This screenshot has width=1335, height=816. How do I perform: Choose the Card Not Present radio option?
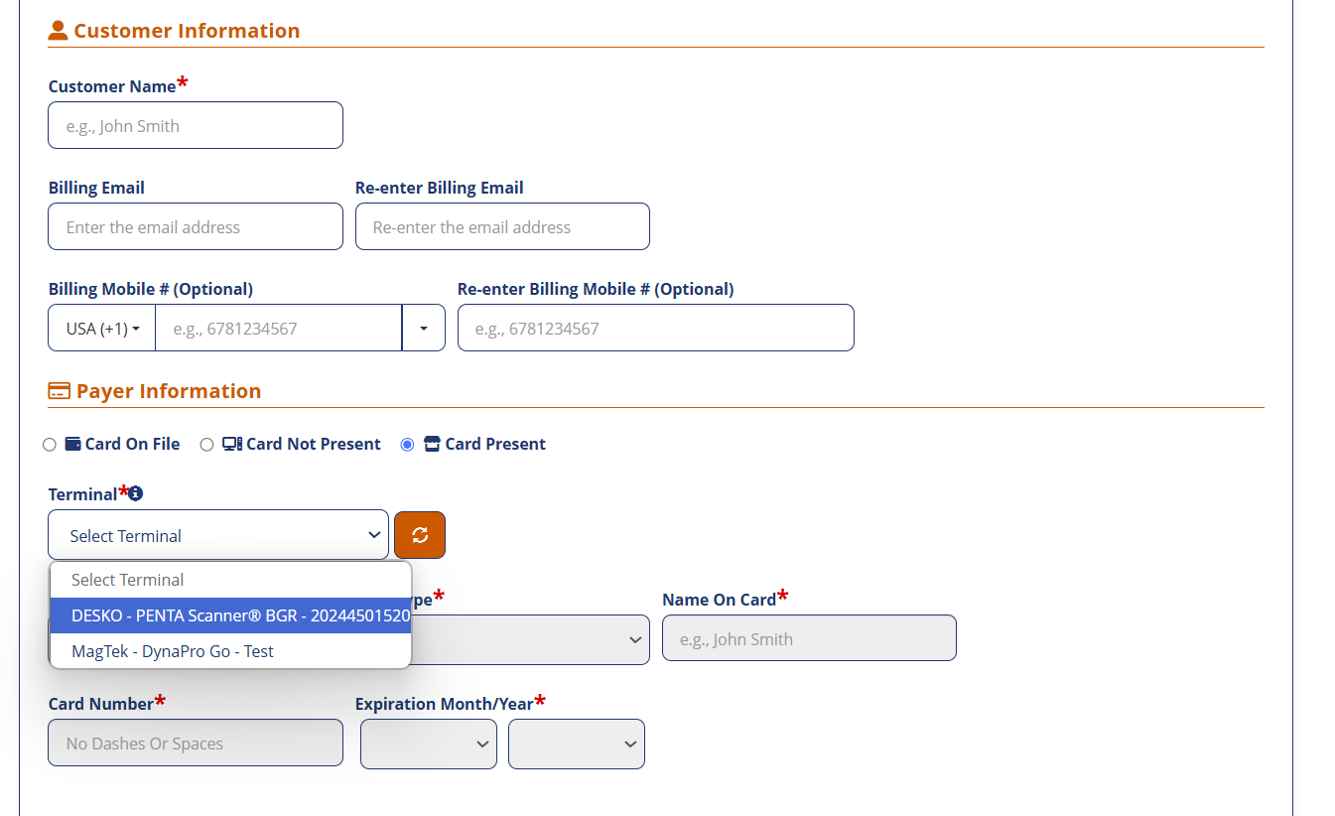click(x=206, y=445)
